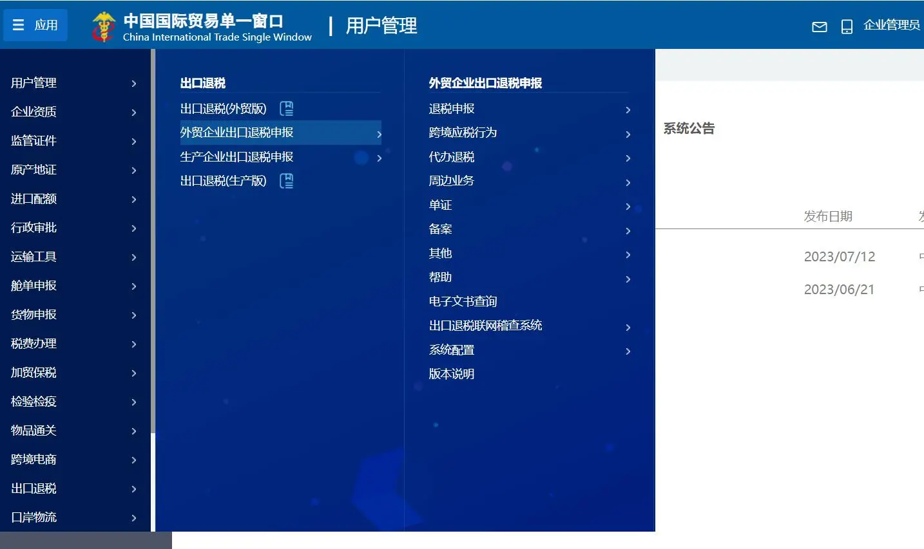Click the 企业管理员 account name

892,25
